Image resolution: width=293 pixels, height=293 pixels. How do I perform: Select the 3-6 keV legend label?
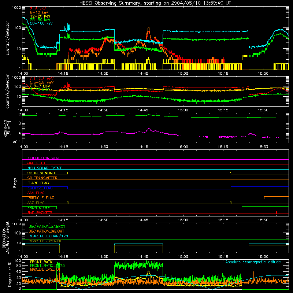(38, 9)
